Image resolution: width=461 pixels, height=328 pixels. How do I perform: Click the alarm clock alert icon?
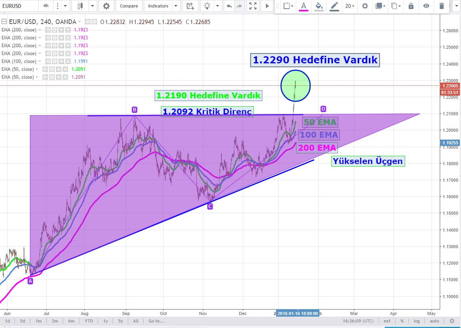click(x=190, y=6)
